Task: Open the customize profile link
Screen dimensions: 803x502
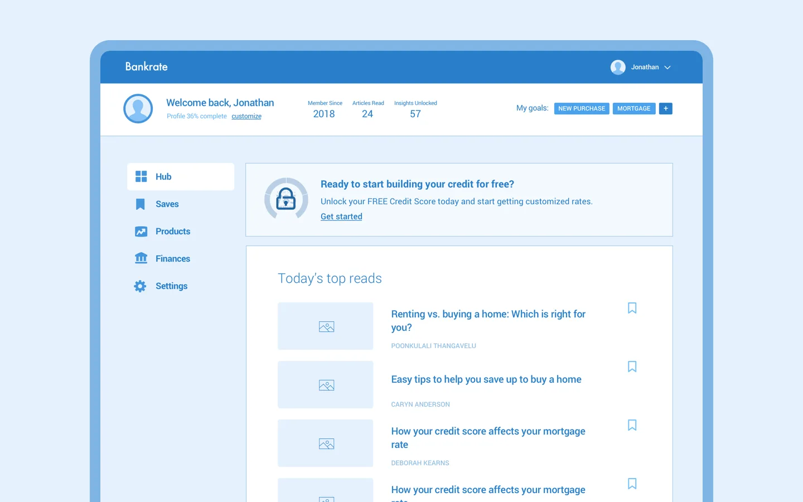Action: (246, 116)
